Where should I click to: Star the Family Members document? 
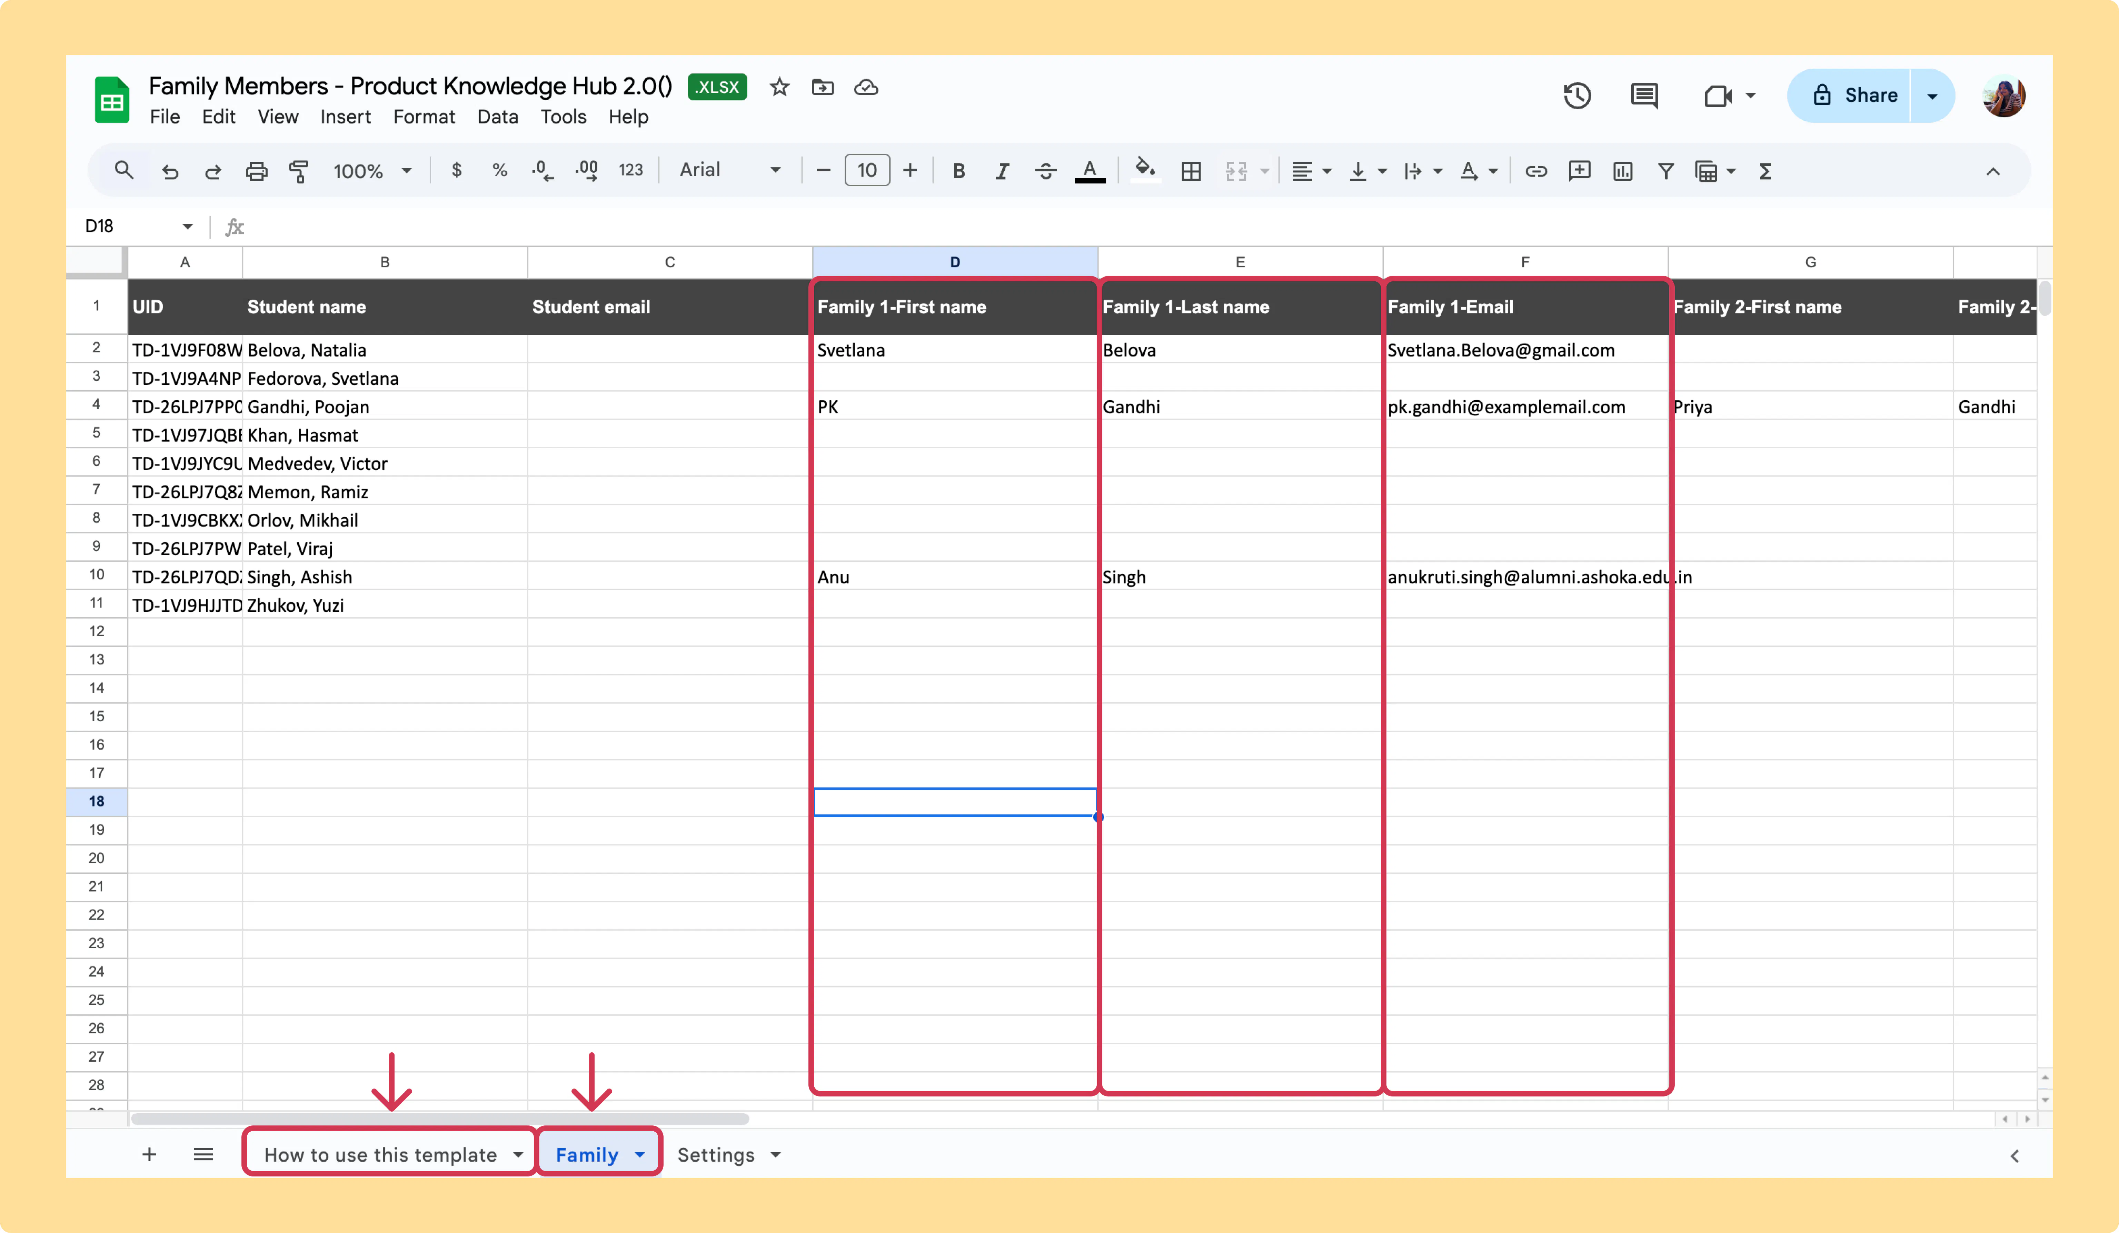pos(779,88)
